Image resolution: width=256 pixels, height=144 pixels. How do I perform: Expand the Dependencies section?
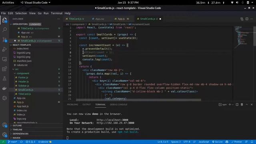tap(20, 134)
